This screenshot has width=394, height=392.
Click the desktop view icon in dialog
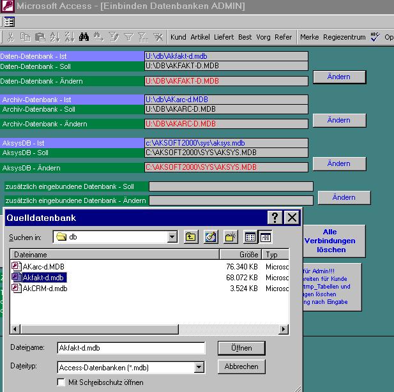[211, 237]
